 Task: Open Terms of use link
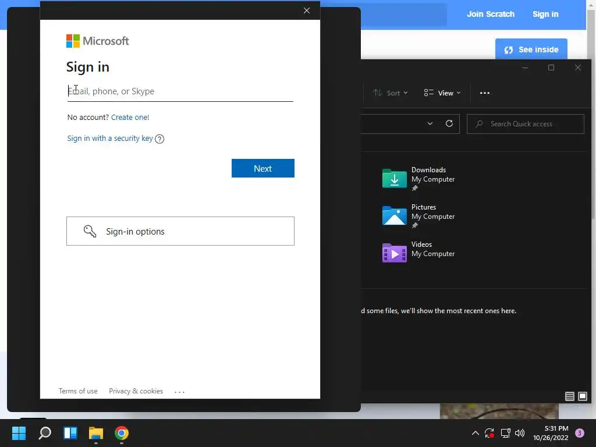78,391
